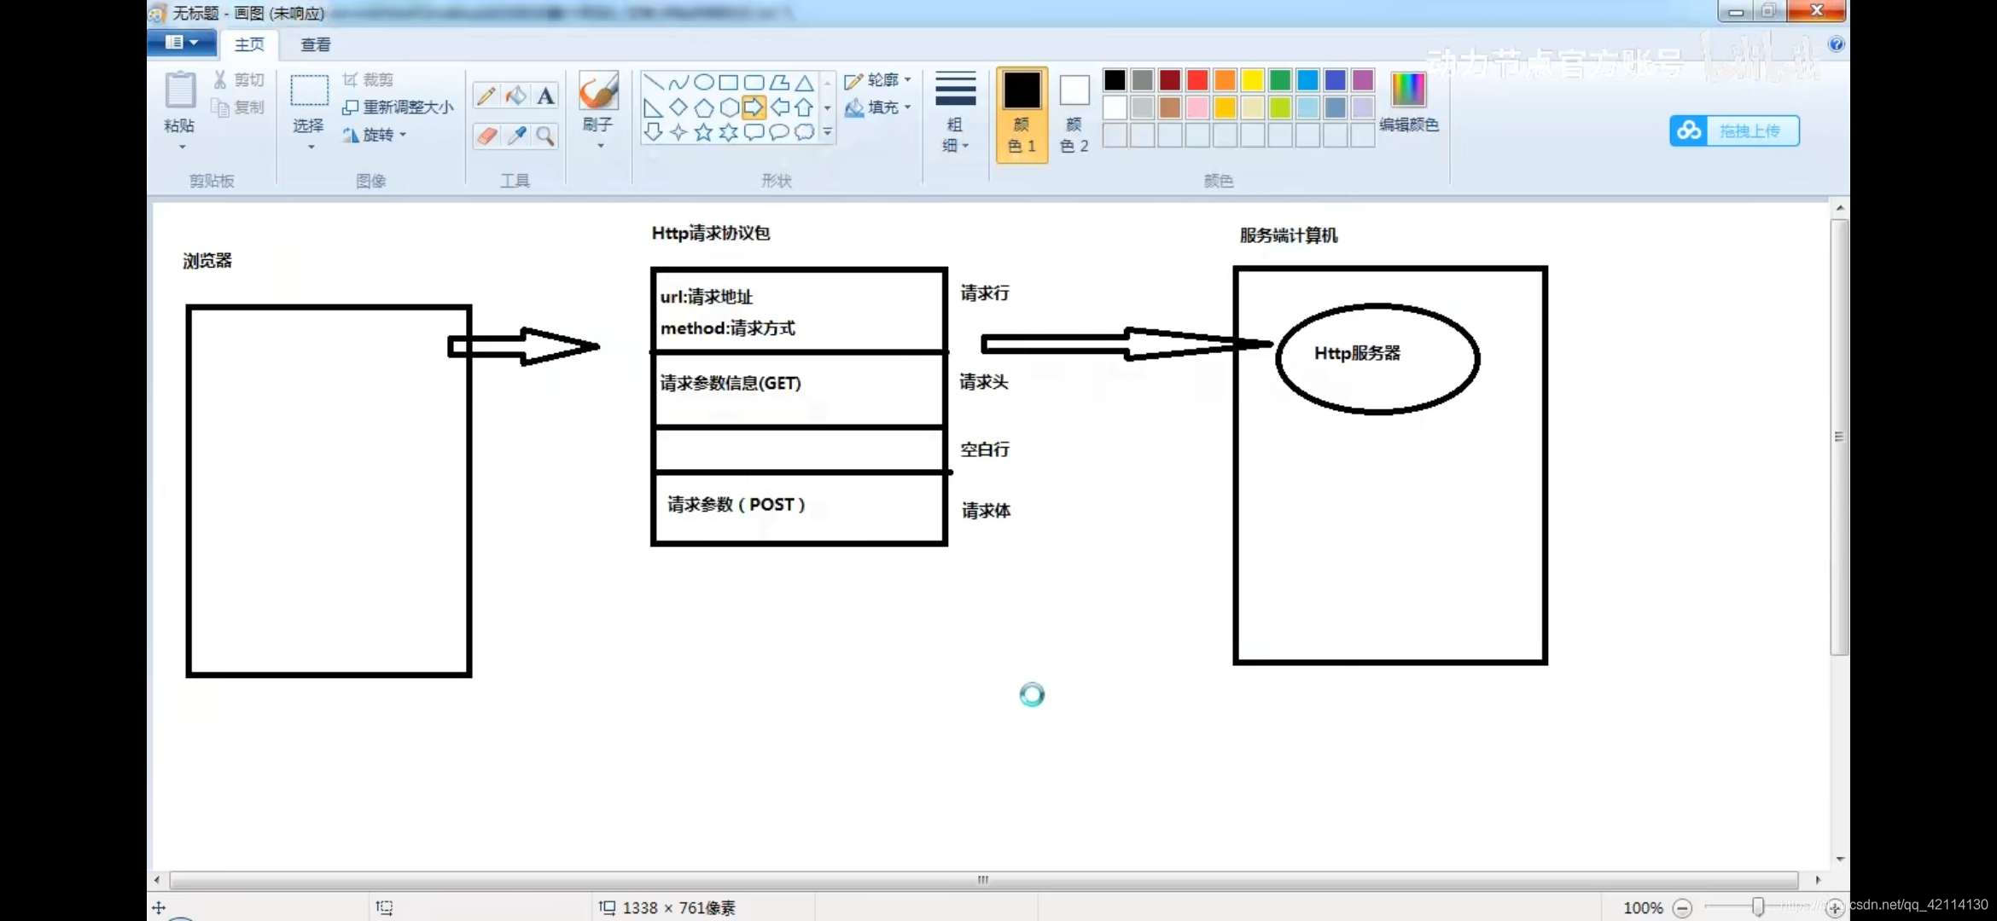
Task: Activate the 颜色 1 color slot
Action: 1022,112
